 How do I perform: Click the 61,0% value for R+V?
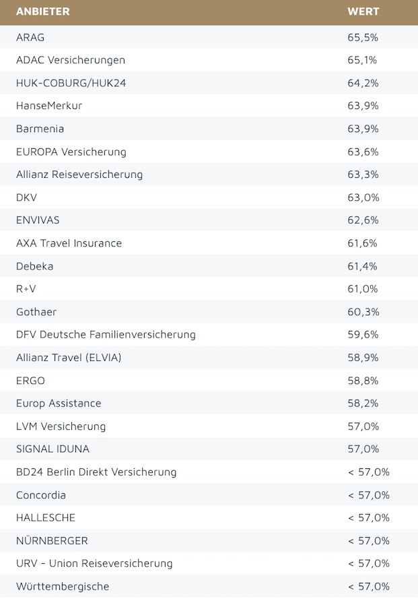pyautogui.click(x=363, y=289)
